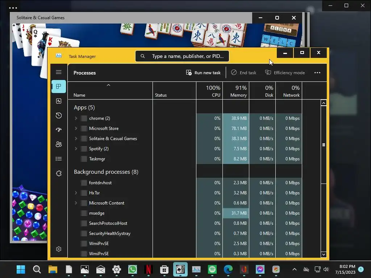
Task: Show hidden system tray icons
Action: point(295,269)
